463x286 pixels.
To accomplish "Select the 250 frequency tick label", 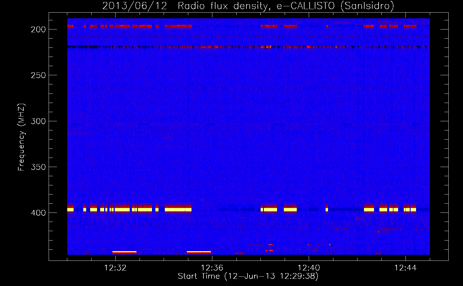I will (38, 75).
